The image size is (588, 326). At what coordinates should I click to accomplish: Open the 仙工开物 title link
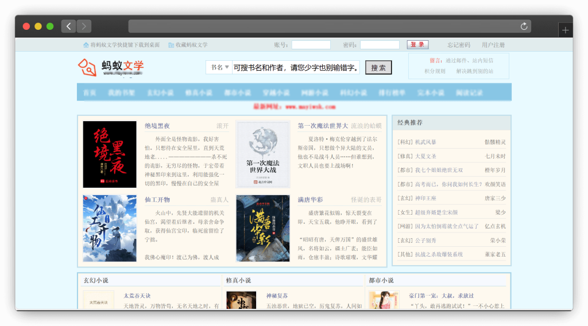[x=157, y=200]
